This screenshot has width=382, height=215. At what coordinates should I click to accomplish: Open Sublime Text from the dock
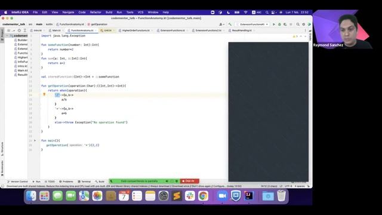[177, 196]
